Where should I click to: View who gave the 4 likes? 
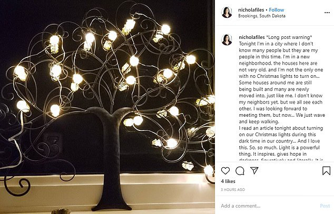tap(228, 181)
